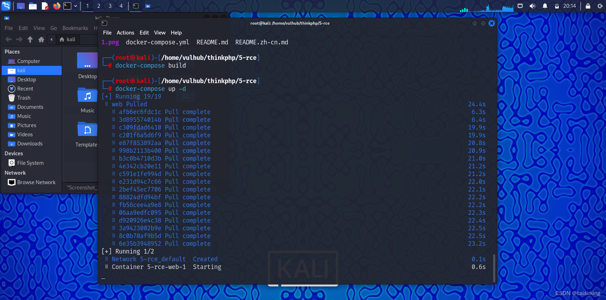Open terminal emulator launcher in panel

pyautogui.click(x=67, y=6)
